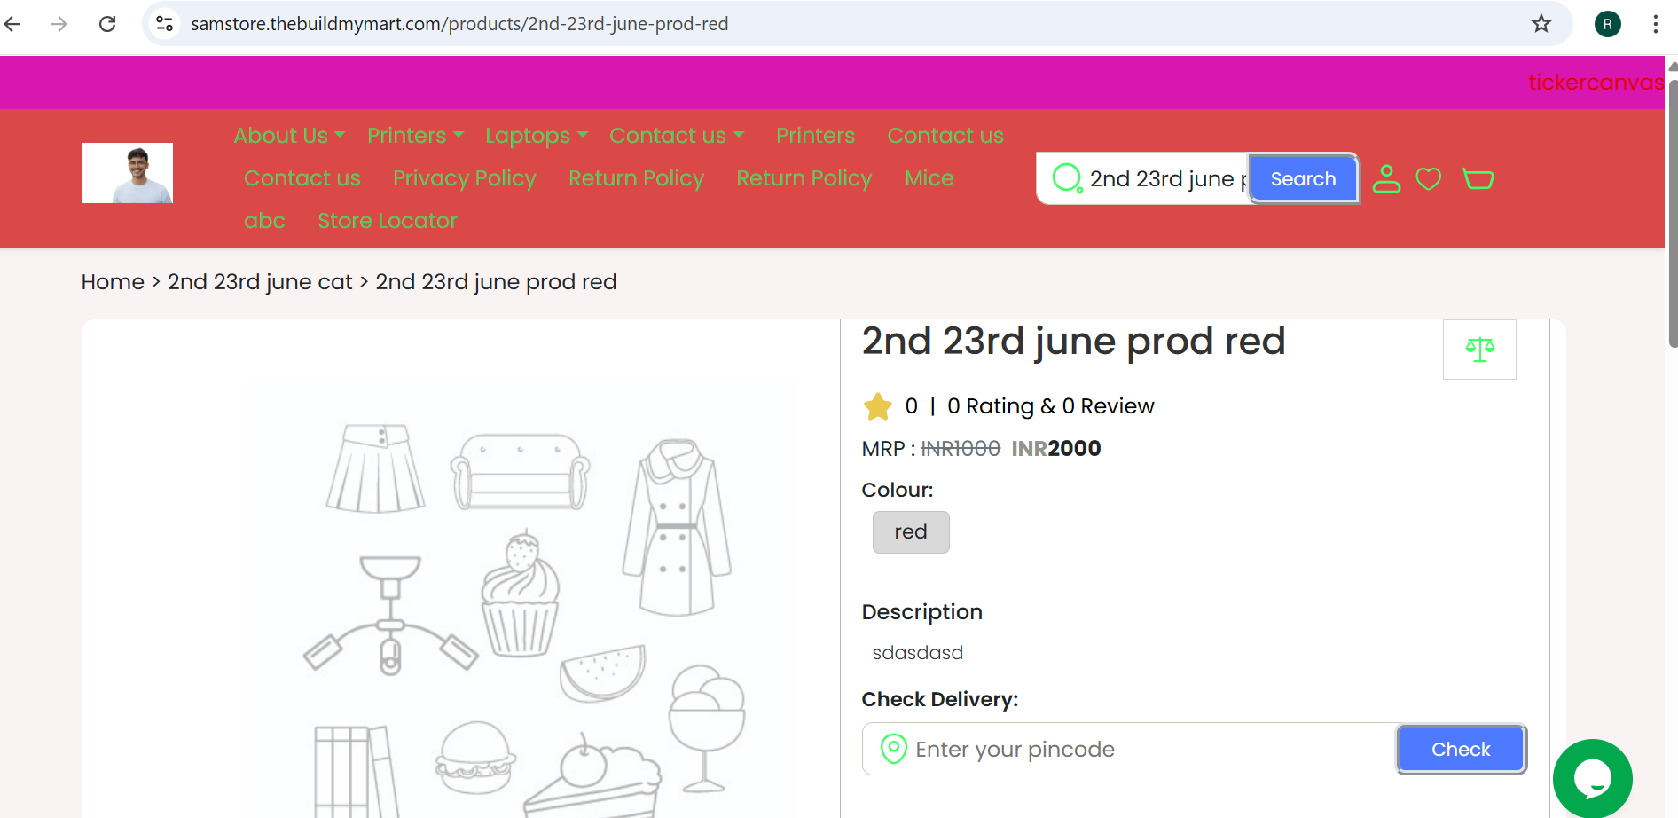Image resolution: width=1678 pixels, height=818 pixels.
Task: Expand the first Printers dropdown
Action: click(415, 136)
